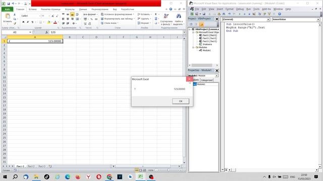Image resolution: width=323 pixels, height=181 pixels.
Task: Click the Save icon in the VBA toolbar
Action: point(204,14)
